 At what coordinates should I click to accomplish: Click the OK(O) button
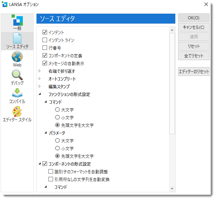194,18
